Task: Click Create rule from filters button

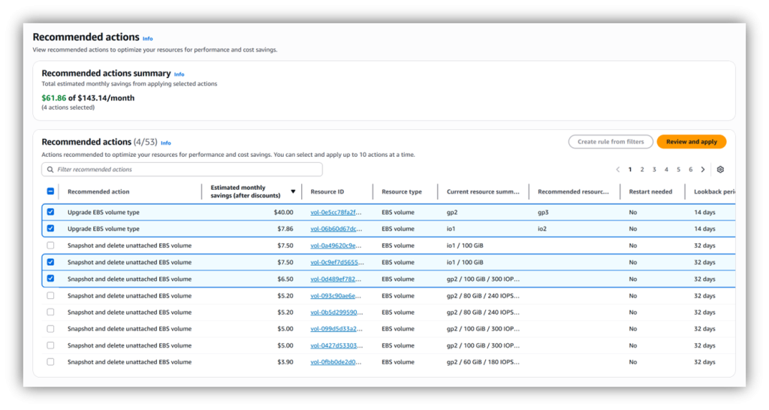Action: pyautogui.click(x=610, y=141)
